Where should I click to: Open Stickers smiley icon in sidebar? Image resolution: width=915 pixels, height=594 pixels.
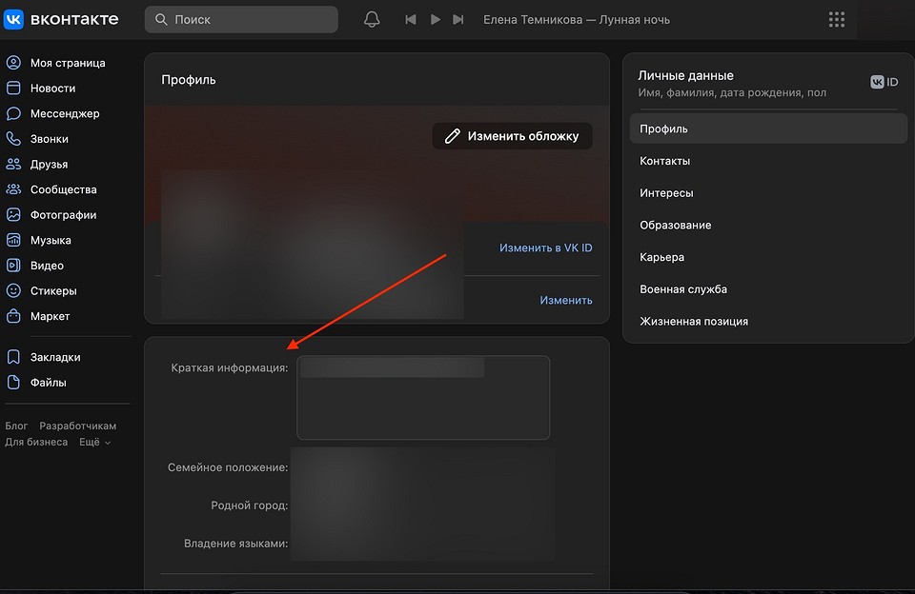[13, 290]
